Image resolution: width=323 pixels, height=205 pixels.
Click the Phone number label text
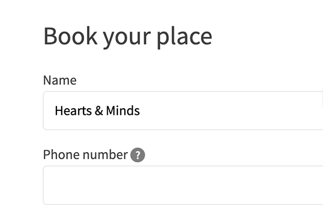pos(85,155)
